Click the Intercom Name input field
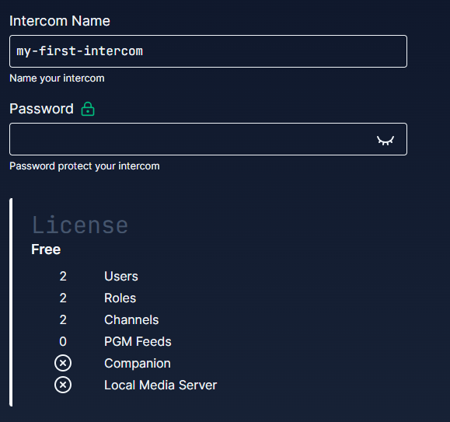This screenshot has height=422, width=450. click(x=208, y=51)
